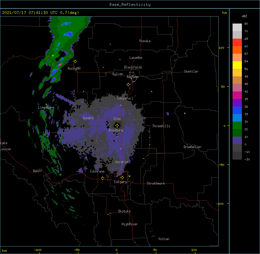Click the asterisk marker east of Innisfail
Screen dimensions: 260x254
151,91
